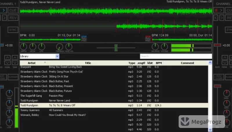Screen dimensions: 232x132
Task: Focus the Search input field
Action: 176,56
